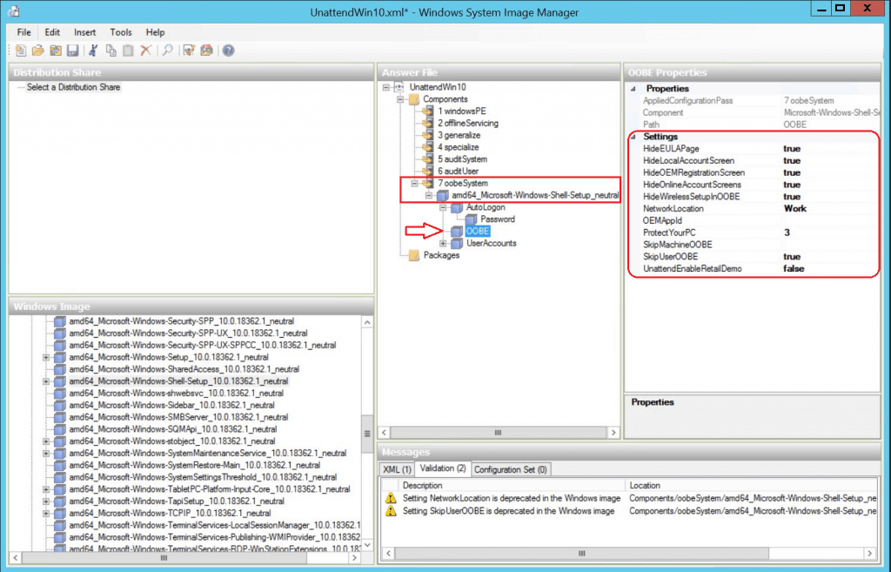Click the Close Answer File toolbar icon
Image resolution: width=891 pixels, height=572 pixels.
56,50
